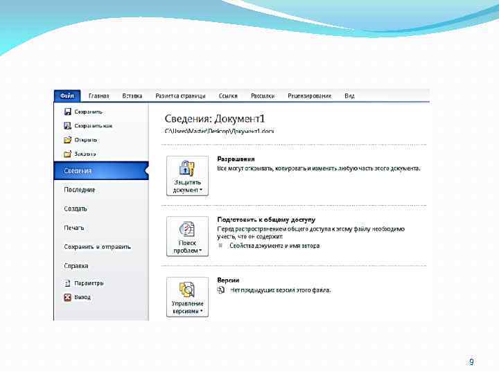Click the Сохранить menu label

click(89, 112)
